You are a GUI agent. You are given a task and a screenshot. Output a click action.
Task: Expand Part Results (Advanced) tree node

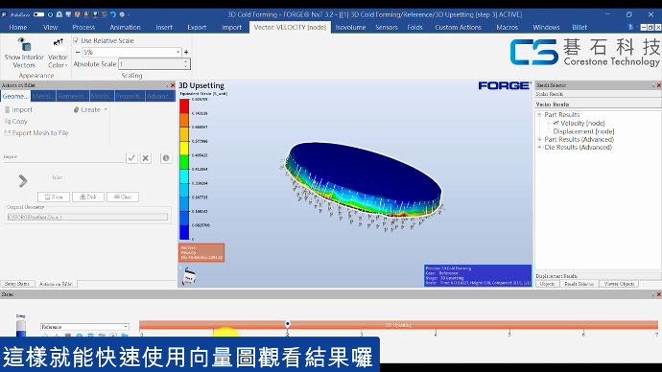pyautogui.click(x=539, y=139)
